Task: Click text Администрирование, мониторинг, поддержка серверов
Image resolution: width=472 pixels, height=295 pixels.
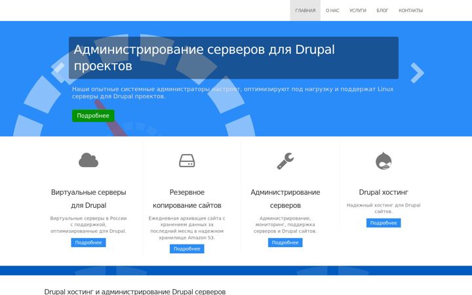Action: tap(285, 225)
